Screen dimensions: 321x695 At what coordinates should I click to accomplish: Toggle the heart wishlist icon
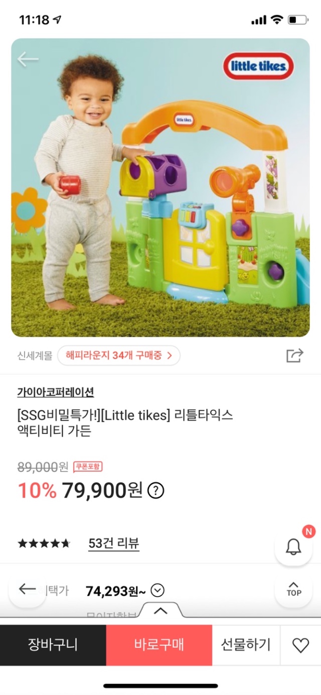point(300,645)
